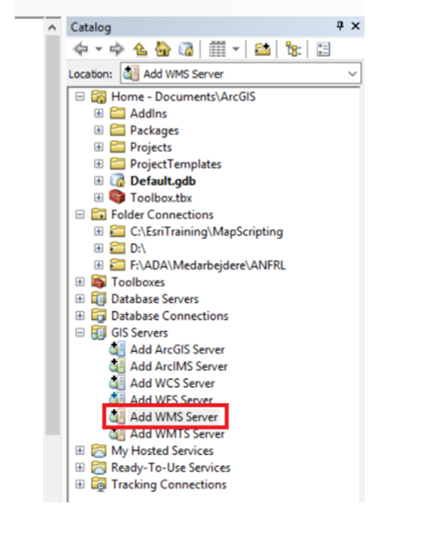422x543 pixels.
Task: Click the Forward arrow in Catalog toolbar
Action: pyautogui.click(x=117, y=49)
